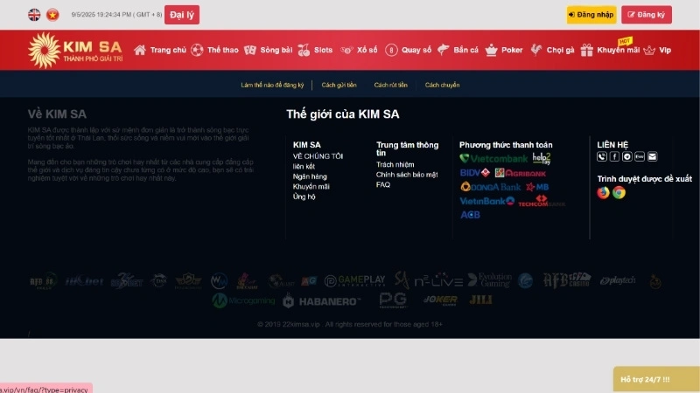Screen dimensions: 700x393
Task: Click the phone call contact icon
Action: click(602, 156)
